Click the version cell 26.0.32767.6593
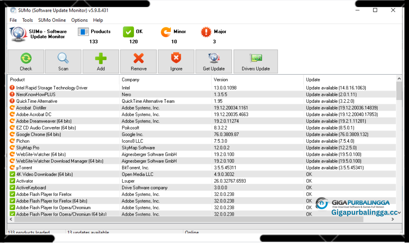The width and height of the screenshot is (409, 245). [x=230, y=181]
